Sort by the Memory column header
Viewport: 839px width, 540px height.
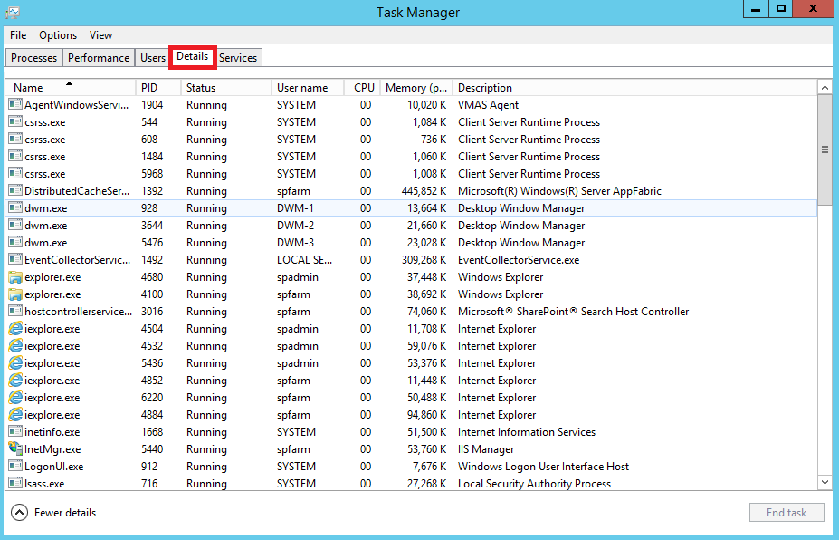click(x=416, y=87)
